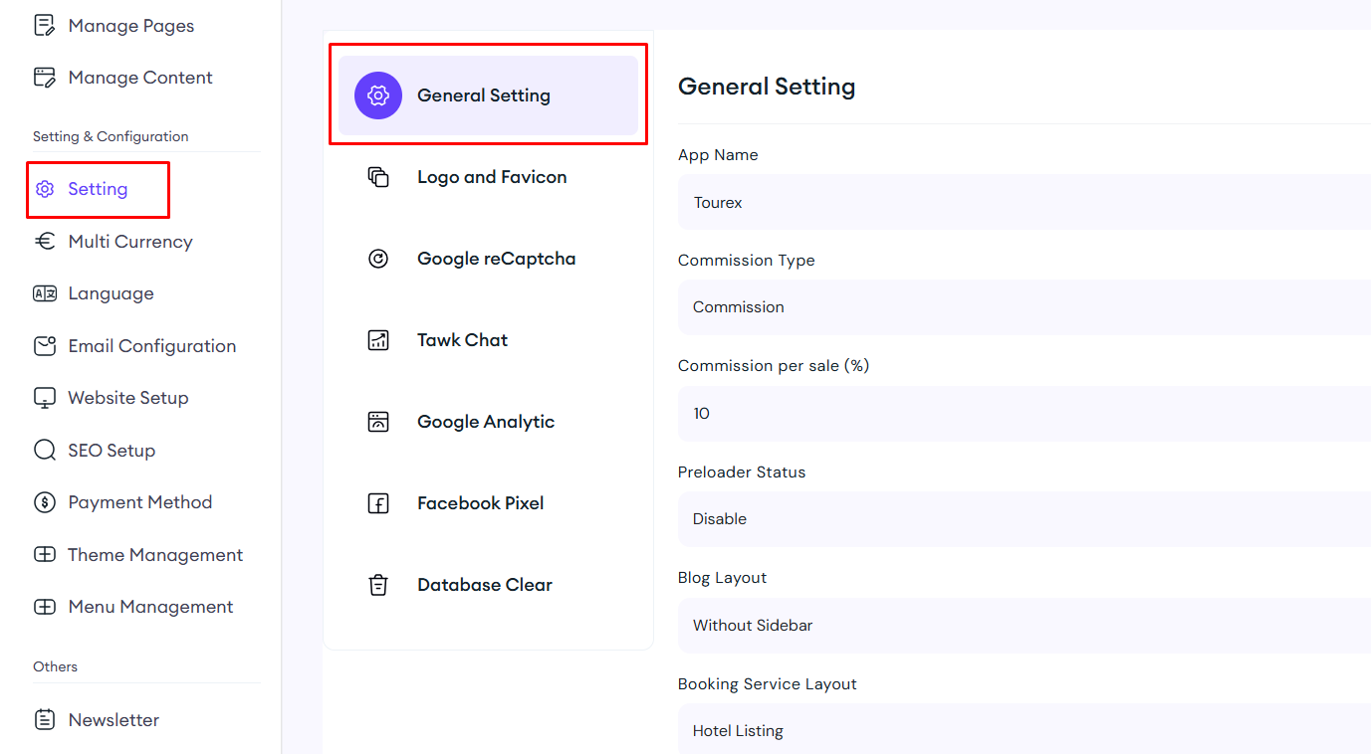Click the Google reCaptcha icon
1371x754 pixels.
(x=378, y=259)
